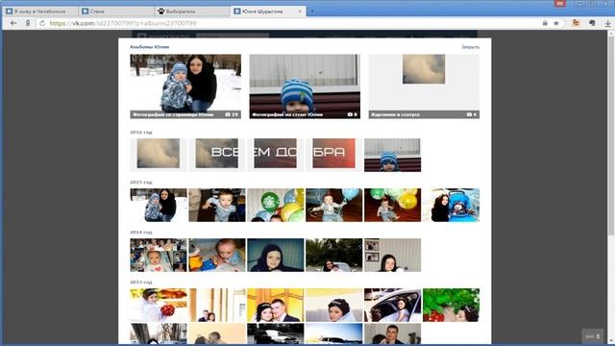Open 2015 photo of baby holding balloon strings
The height and width of the screenshot is (346, 615).
point(333,205)
